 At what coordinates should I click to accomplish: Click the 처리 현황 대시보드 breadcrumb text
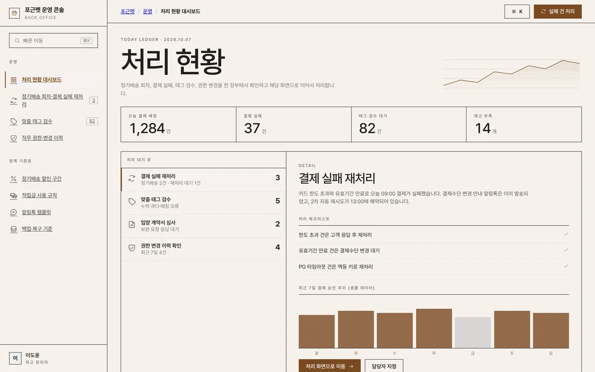(180, 11)
